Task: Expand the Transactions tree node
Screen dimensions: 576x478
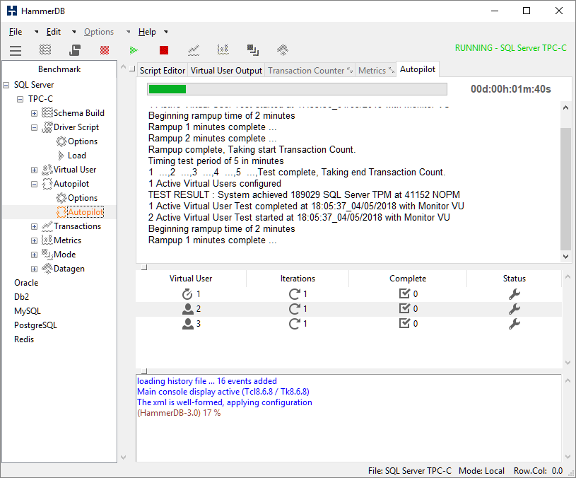Action: 34,227
